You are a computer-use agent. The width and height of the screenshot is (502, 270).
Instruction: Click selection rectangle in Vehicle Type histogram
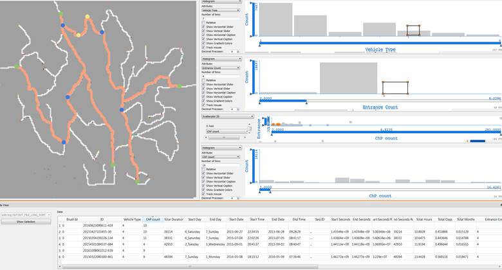(413, 31)
